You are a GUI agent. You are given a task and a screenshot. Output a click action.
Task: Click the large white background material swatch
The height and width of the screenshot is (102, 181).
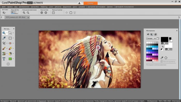[169, 45]
